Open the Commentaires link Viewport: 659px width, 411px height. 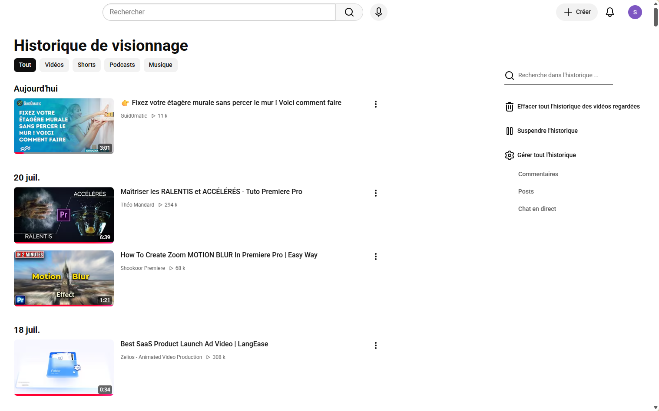[x=538, y=174]
